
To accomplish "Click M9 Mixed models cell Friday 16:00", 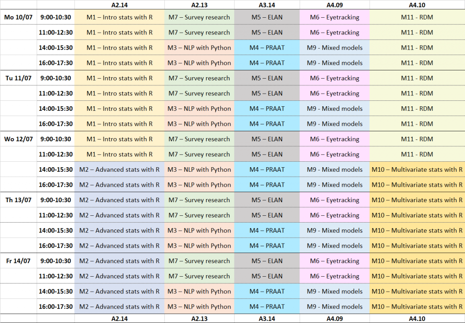I will coord(335,306).
